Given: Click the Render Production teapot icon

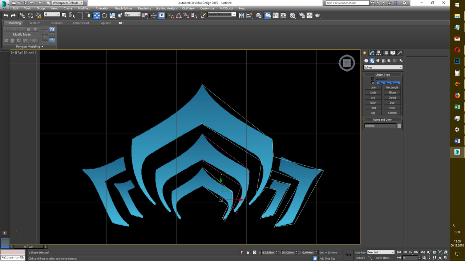Looking at the screenshot, I should click(318, 15).
